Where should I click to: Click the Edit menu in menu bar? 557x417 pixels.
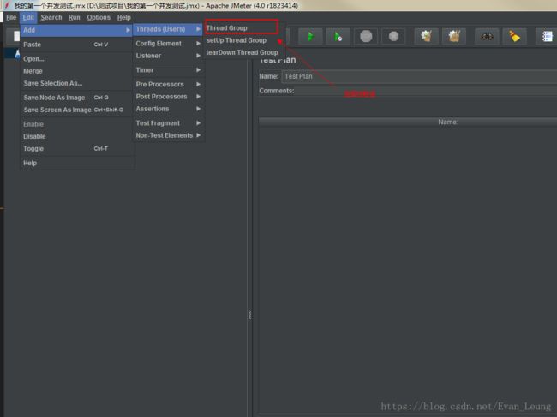point(28,17)
